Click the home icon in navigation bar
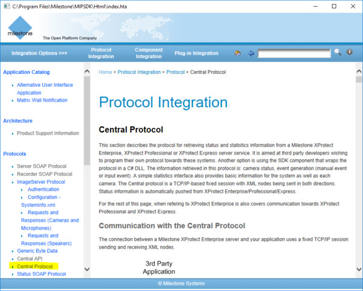This screenshot has width=363, height=291. point(237,53)
